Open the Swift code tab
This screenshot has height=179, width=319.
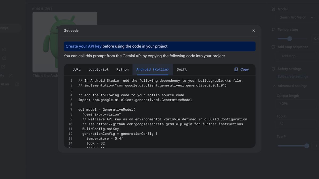[182, 69]
